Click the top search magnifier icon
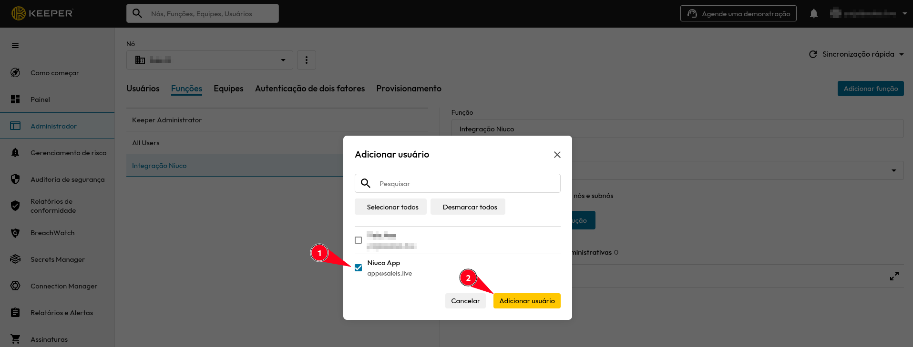The height and width of the screenshot is (347, 913). [137, 13]
